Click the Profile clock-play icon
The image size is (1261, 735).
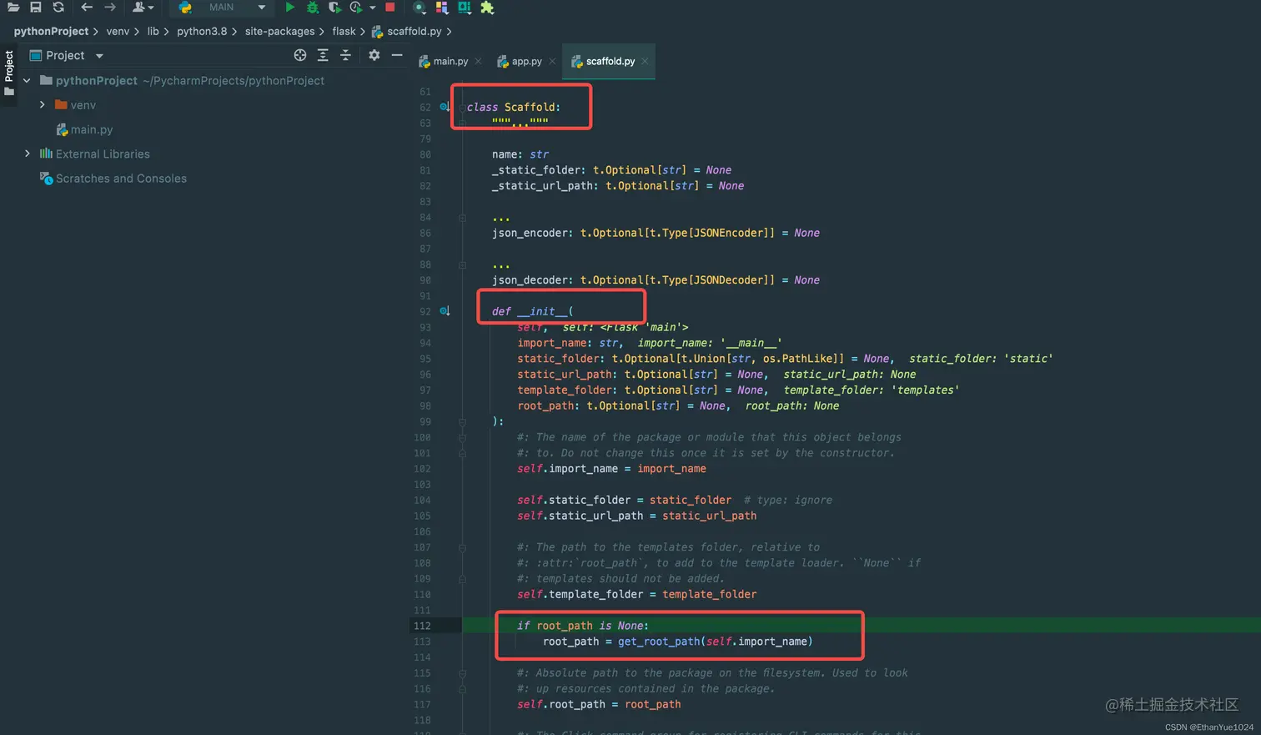(356, 8)
